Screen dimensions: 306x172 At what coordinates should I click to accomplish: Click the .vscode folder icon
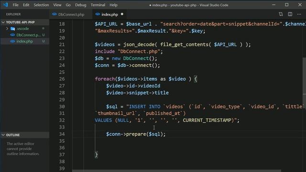tap(13, 29)
